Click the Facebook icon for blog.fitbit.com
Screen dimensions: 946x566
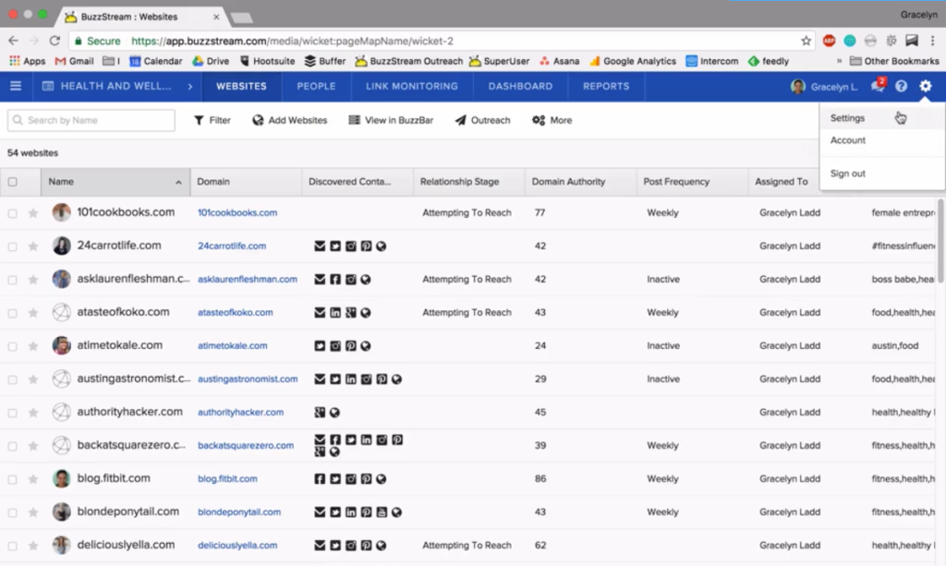point(320,478)
